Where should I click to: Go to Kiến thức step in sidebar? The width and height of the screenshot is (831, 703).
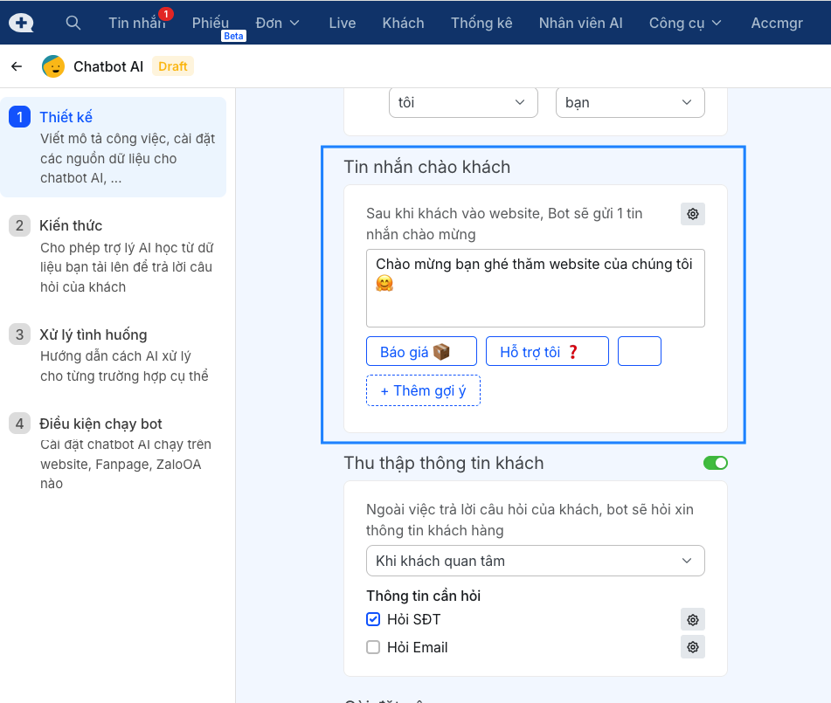(71, 225)
